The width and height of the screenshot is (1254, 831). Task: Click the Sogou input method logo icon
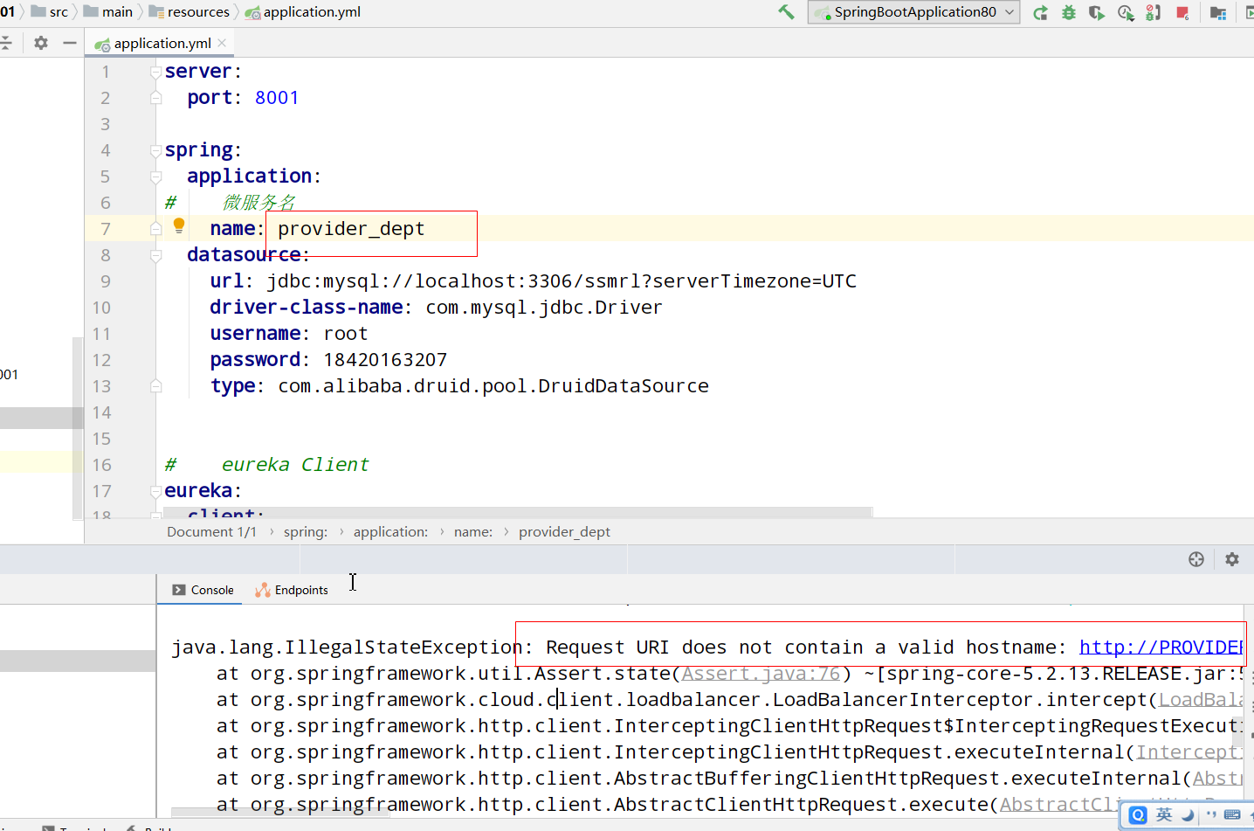(1138, 815)
